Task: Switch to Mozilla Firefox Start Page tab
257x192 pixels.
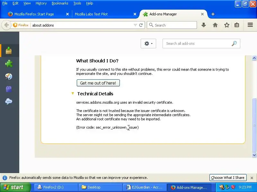Action: [x=34, y=14]
